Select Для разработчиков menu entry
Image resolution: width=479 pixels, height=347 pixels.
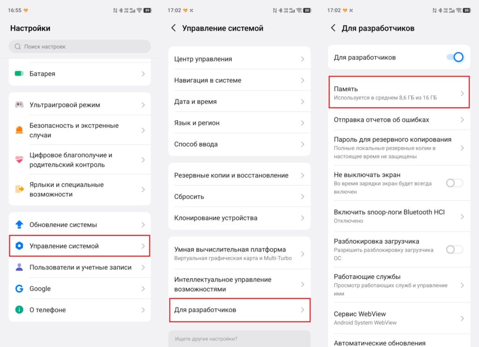tap(240, 310)
